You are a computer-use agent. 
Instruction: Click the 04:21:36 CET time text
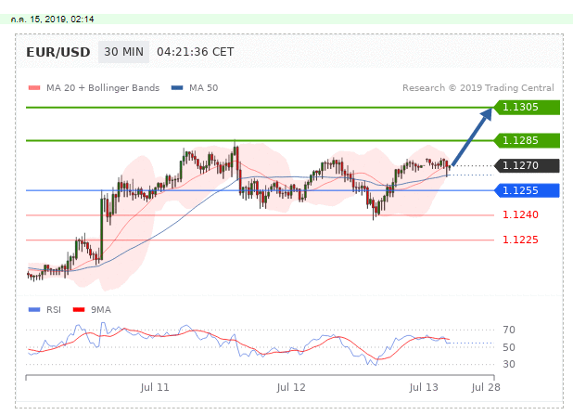(x=196, y=52)
